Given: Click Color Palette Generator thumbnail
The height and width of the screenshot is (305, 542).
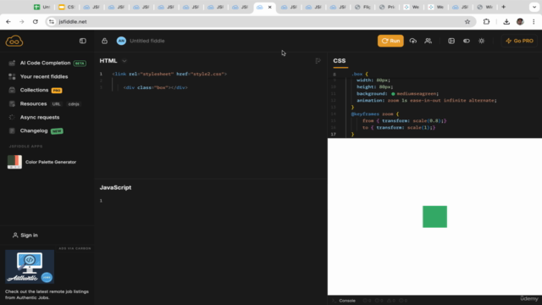Looking at the screenshot, I should click(x=14, y=162).
